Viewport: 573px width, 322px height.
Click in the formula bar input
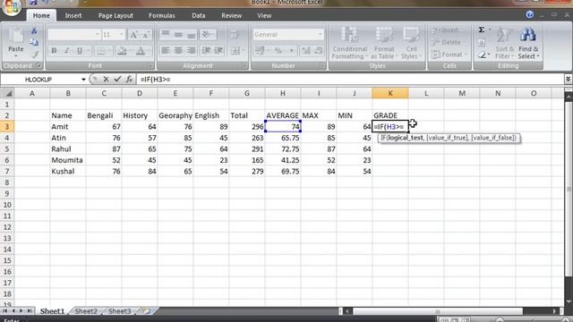point(351,80)
